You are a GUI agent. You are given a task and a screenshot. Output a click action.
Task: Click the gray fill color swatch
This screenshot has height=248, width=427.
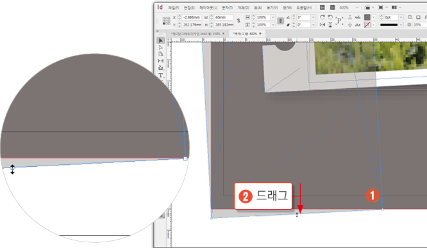367,17
